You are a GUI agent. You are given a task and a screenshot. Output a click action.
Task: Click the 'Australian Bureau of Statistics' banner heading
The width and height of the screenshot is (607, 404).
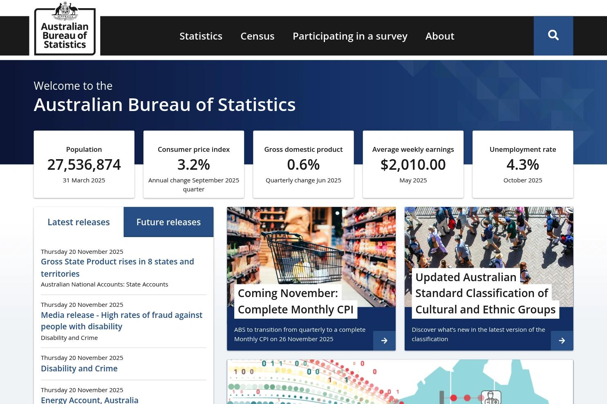(x=165, y=104)
